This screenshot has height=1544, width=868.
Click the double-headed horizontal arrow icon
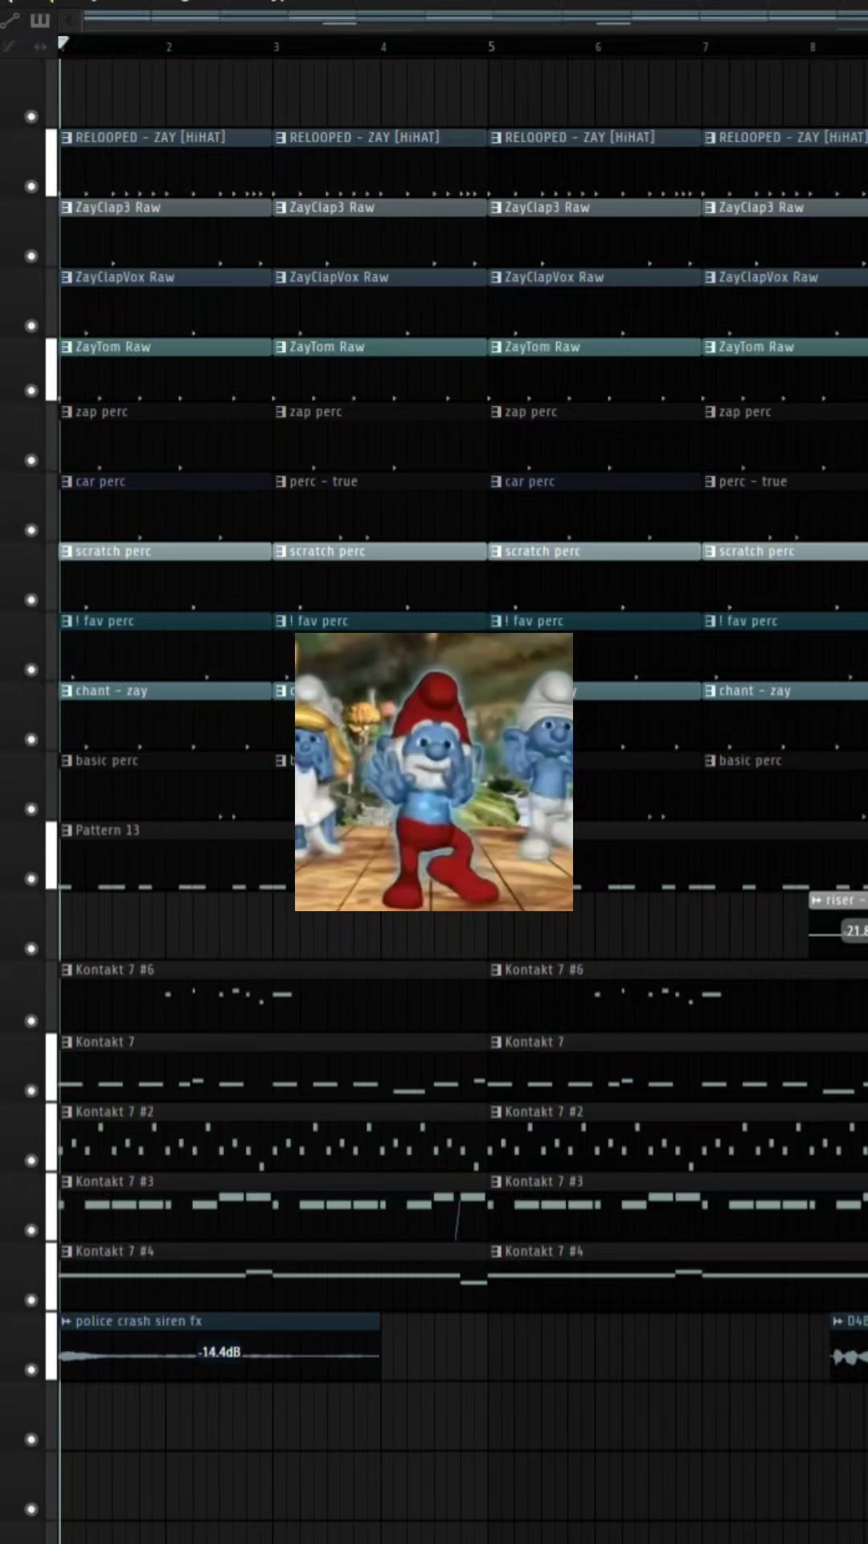point(40,47)
